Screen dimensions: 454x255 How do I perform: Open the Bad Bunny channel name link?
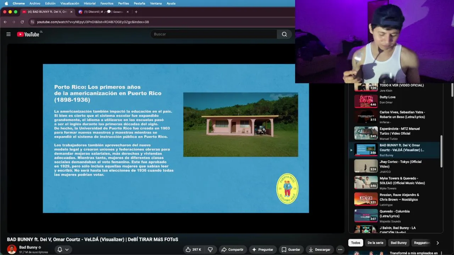pyautogui.click(x=28, y=247)
